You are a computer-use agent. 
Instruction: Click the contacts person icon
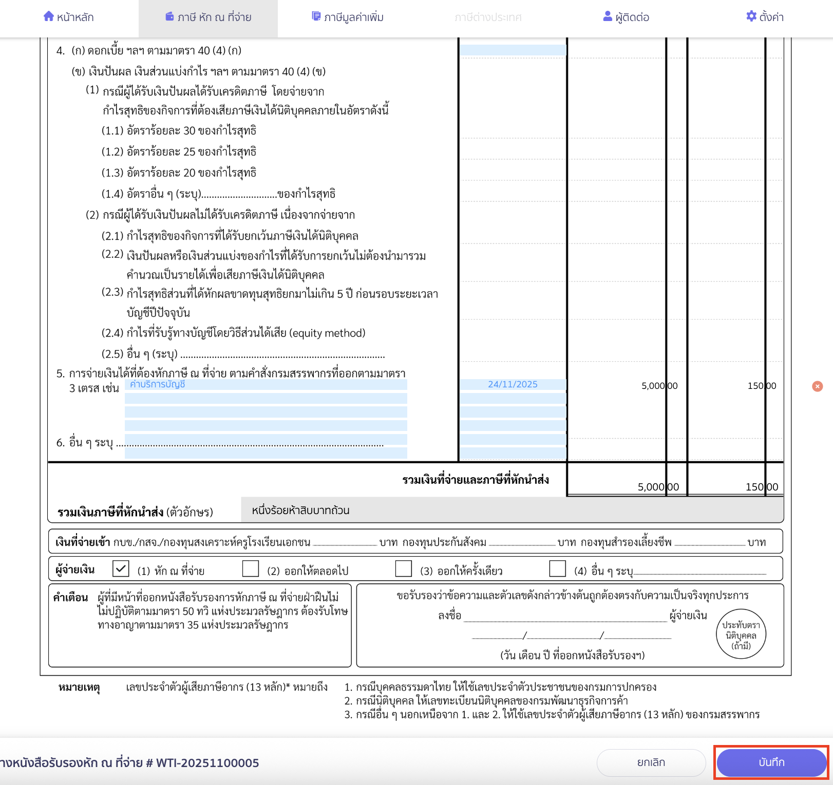pos(608,16)
